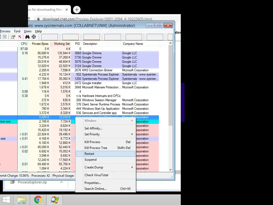Select the Client Server Runtime Process row
The image size is (273, 205).
tap(79, 104)
